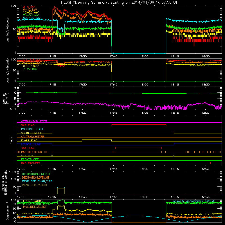Select the SAA_FLAG label
This screenshot has width=225, height=225.
pyautogui.click(x=28, y=148)
